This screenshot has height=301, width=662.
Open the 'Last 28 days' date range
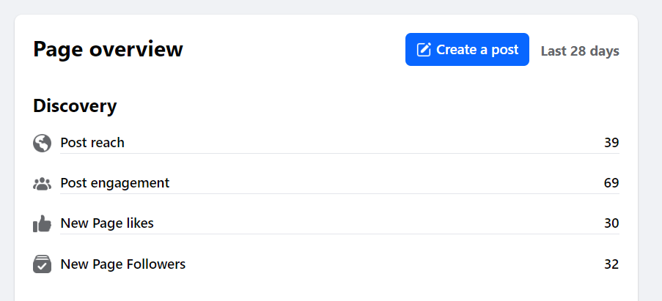point(580,51)
